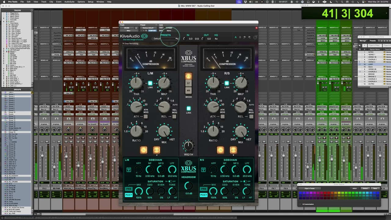Click the L/M DRY/WET mix knob
Viewport: 391px width, 220px height.
click(164, 131)
